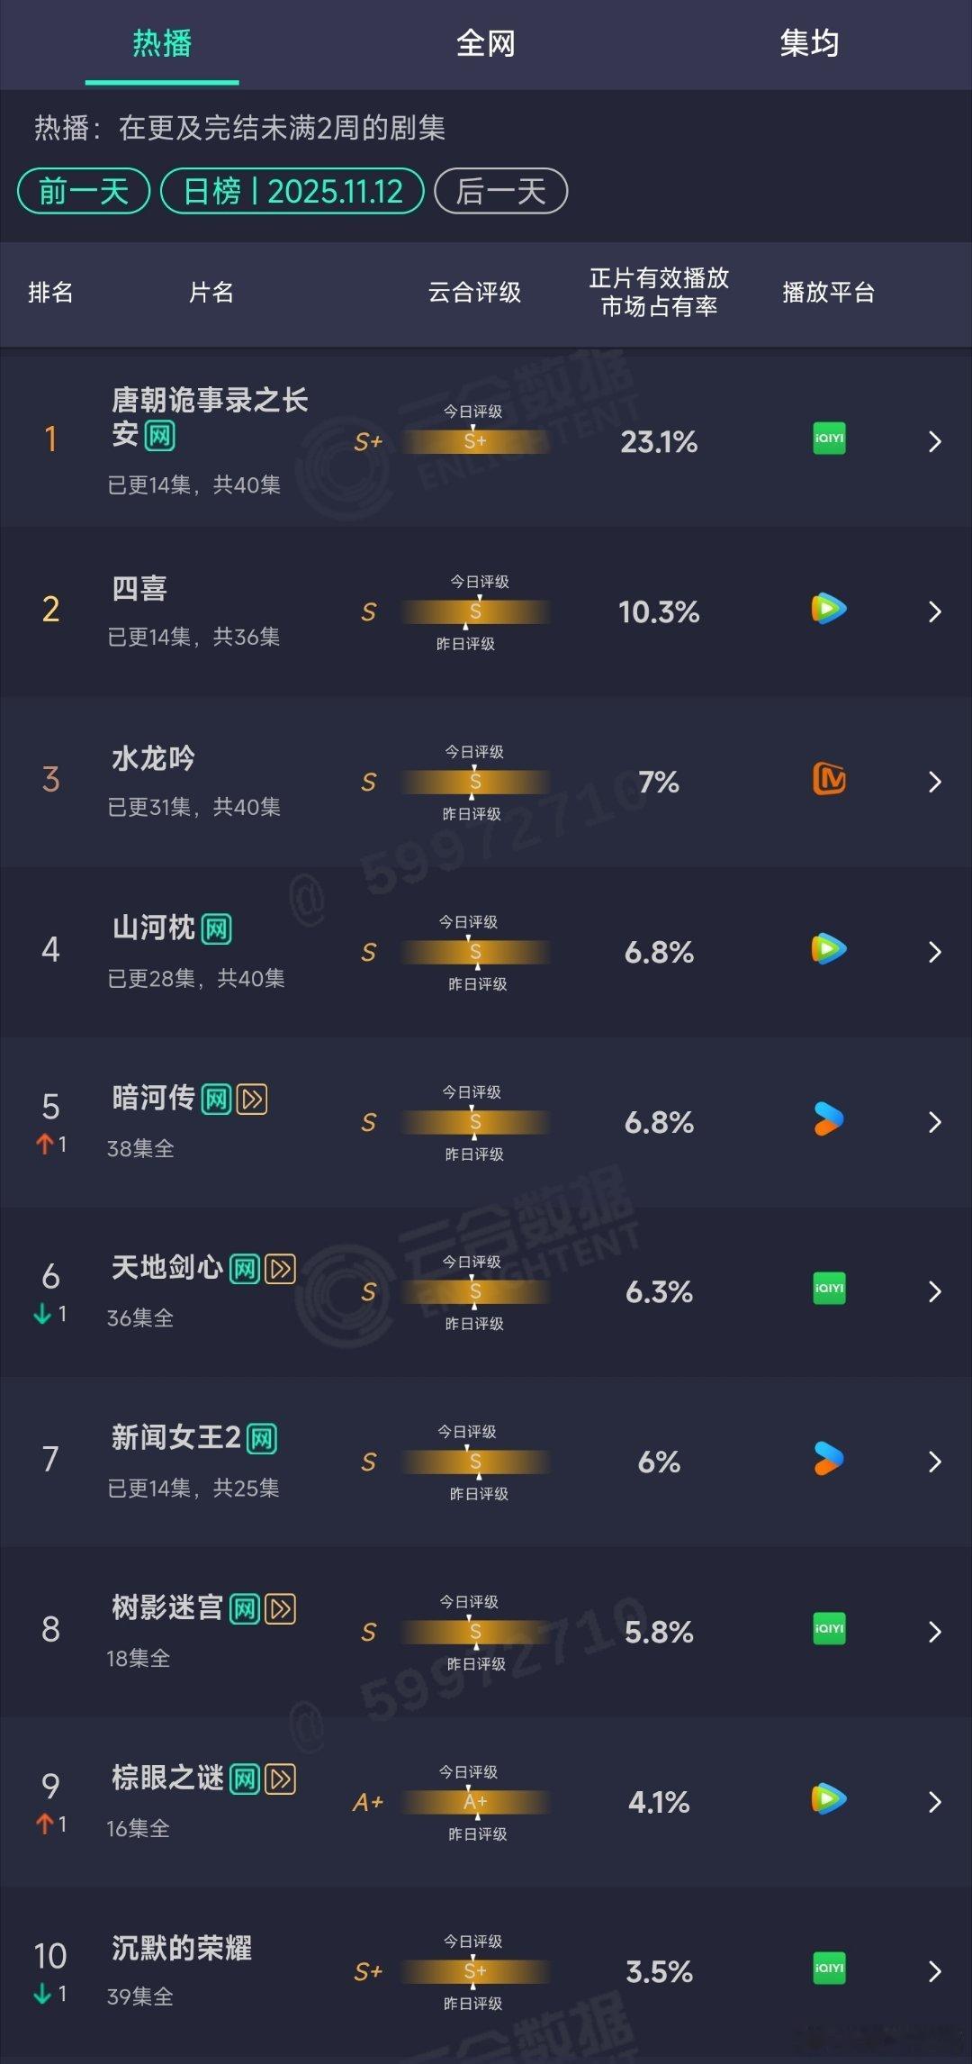Click the 后一天 button
The width and height of the screenshot is (972, 2064).
500,191
